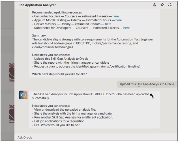Close the Job Application Analyzer panel

coord(177,5)
